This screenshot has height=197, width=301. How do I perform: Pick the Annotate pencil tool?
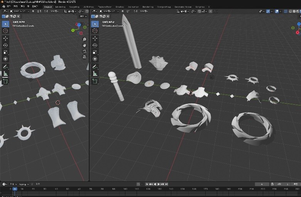[x=5, y=67]
